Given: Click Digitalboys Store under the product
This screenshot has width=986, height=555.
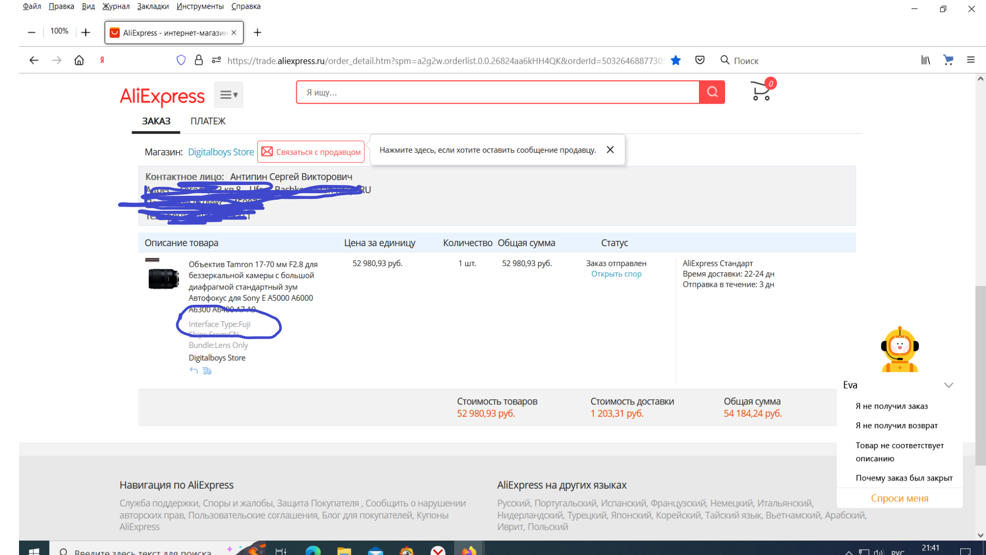Looking at the screenshot, I should point(217,358).
